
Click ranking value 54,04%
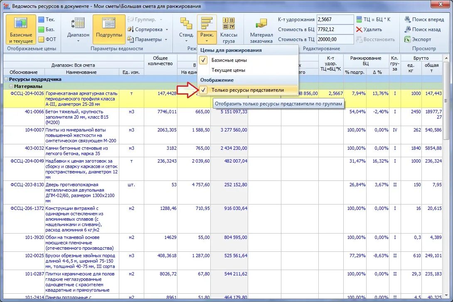(357, 112)
